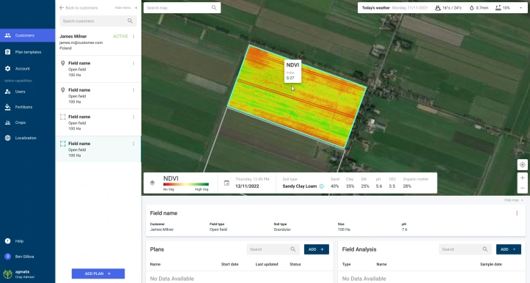This screenshot has height=283, width=530.
Task: Click the rainfall droplet icon
Action: 471,8
